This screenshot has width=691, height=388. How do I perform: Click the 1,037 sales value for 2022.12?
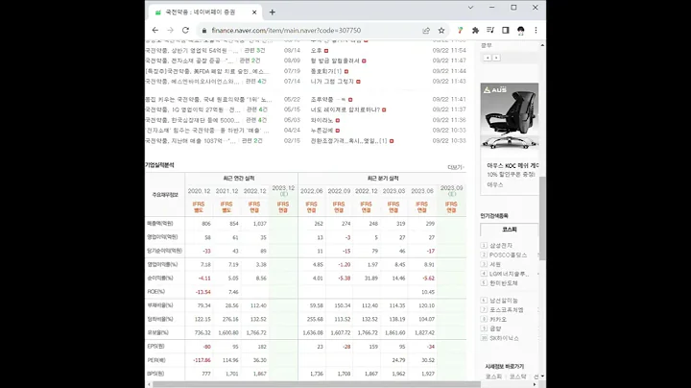[x=260, y=224]
